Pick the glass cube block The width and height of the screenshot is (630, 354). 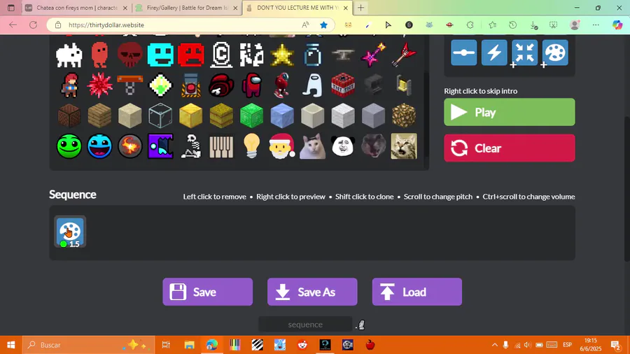[x=160, y=115]
